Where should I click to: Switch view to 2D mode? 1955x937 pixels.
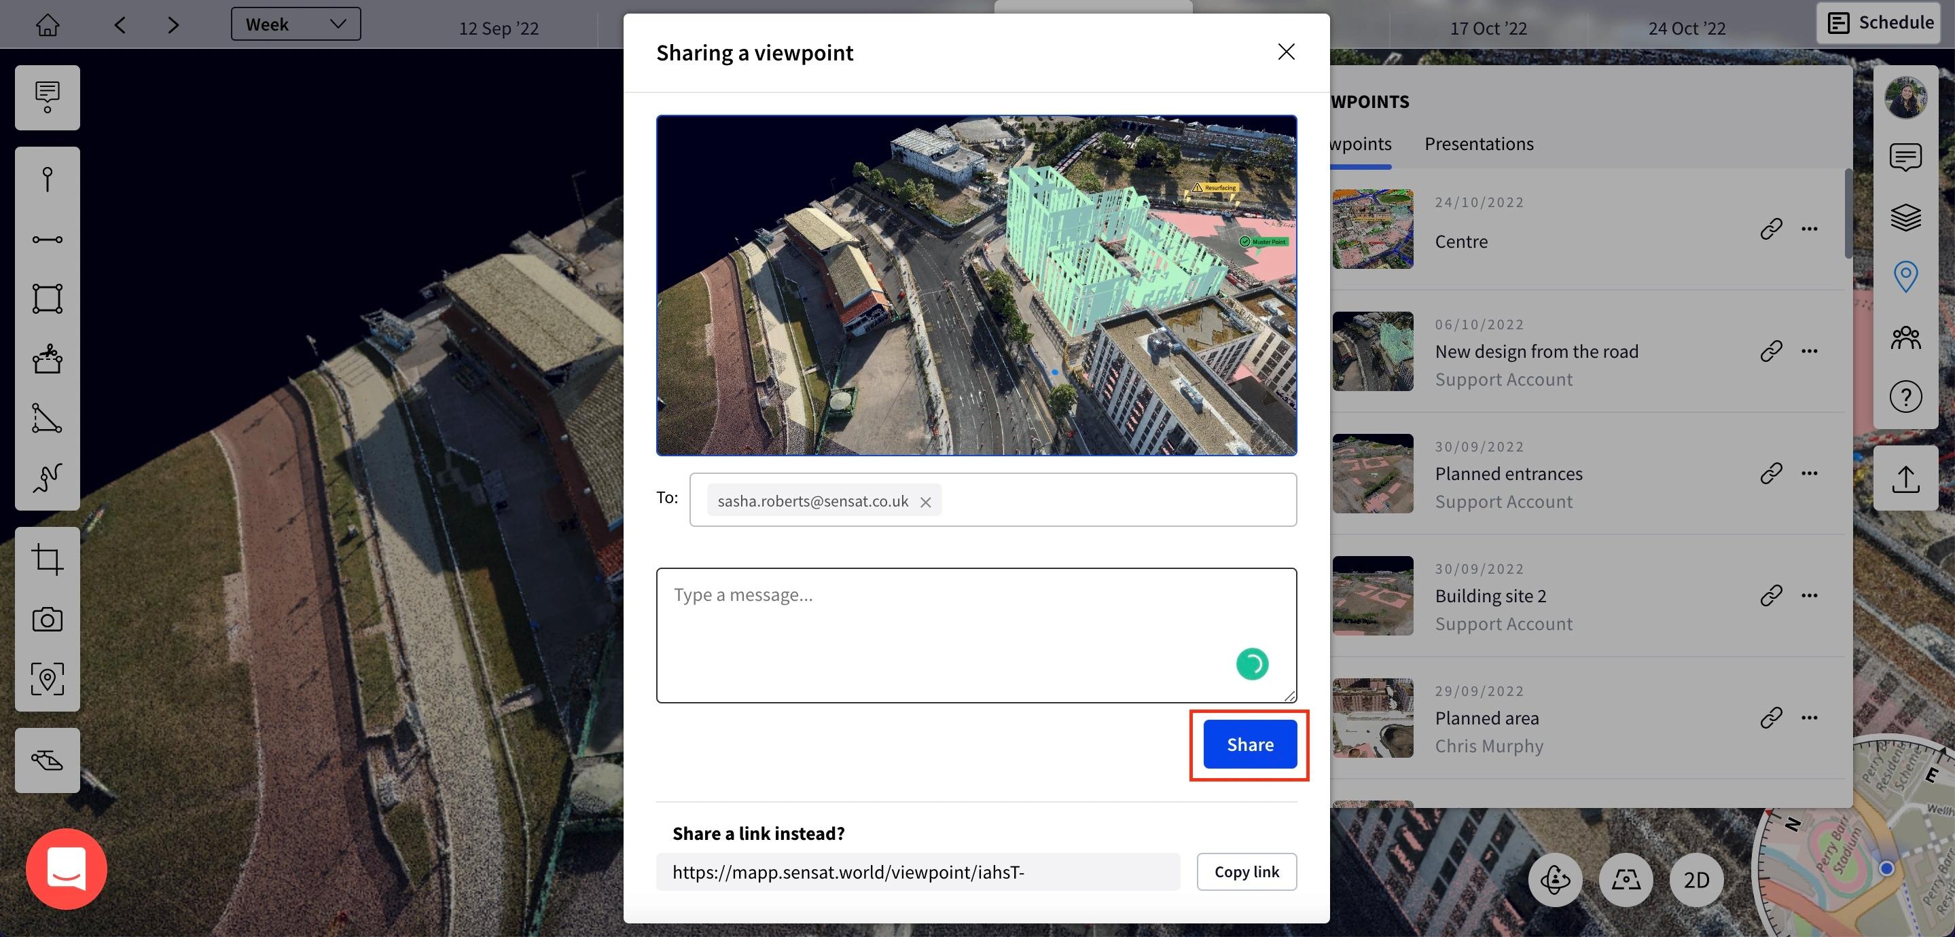pos(1696,879)
